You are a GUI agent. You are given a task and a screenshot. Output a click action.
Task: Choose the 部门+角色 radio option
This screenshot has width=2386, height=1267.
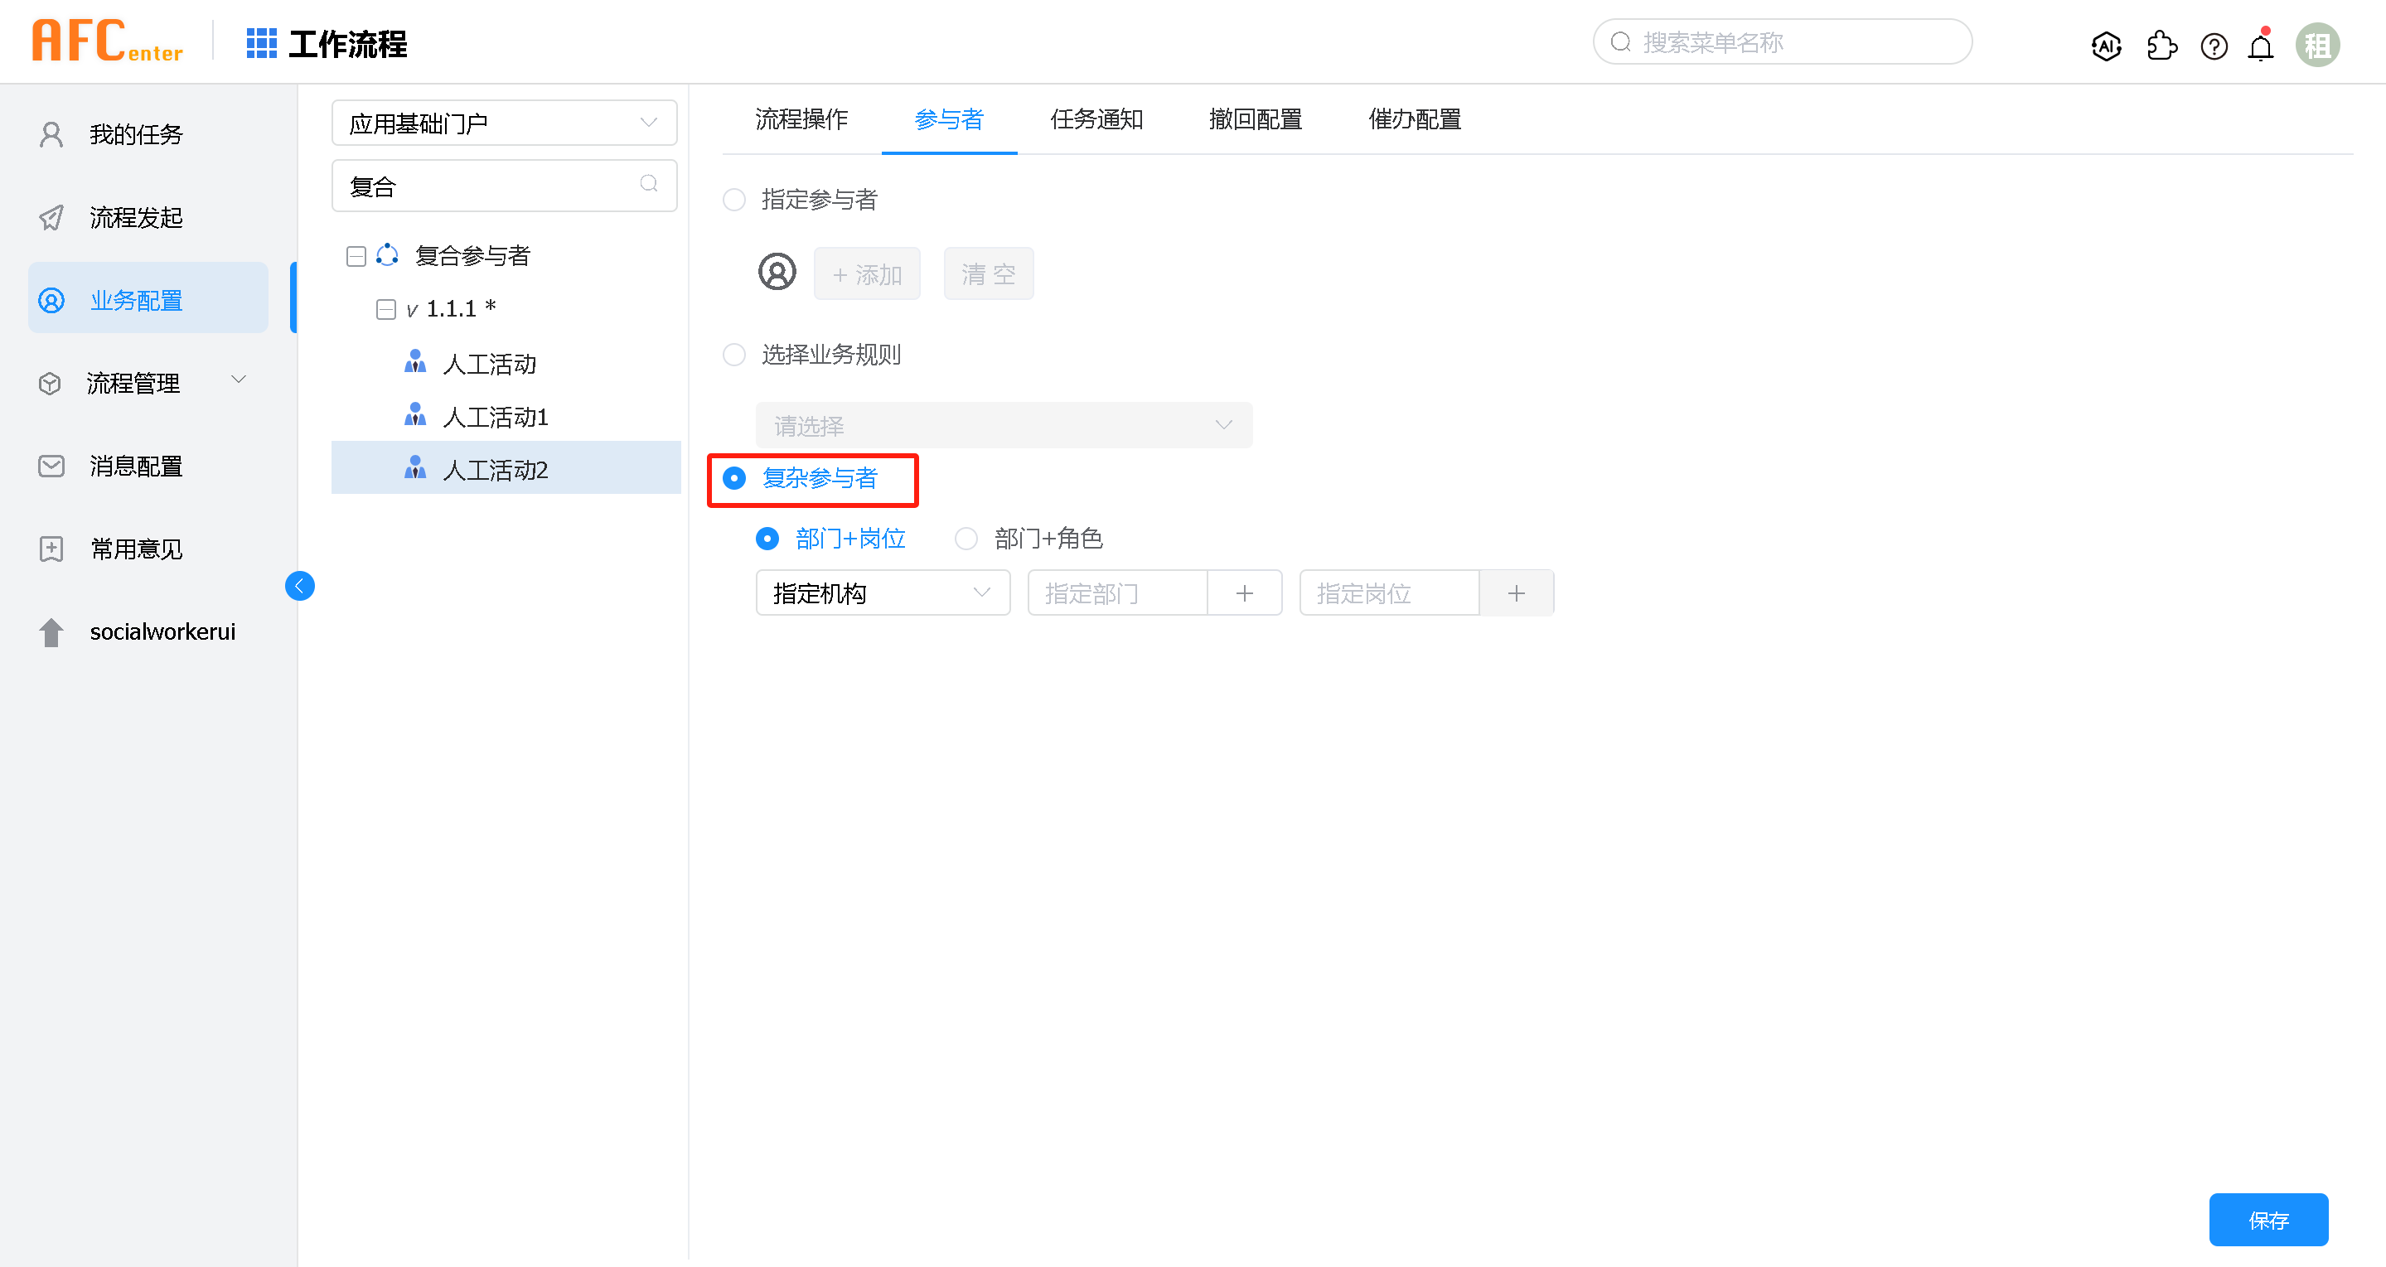pyautogui.click(x=966, y=538)
